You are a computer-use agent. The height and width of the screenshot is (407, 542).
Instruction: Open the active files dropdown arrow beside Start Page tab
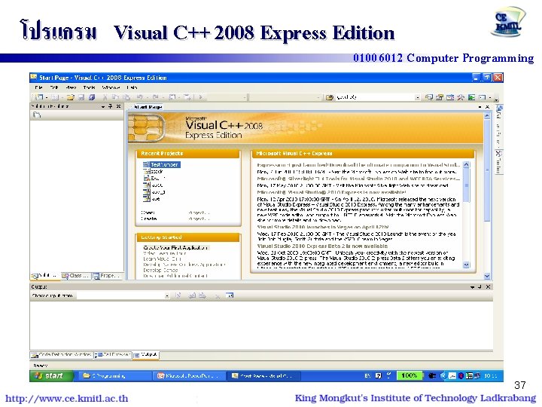480,107
